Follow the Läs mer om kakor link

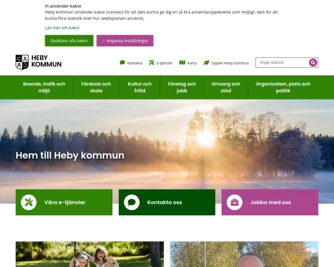pos(62,28)
